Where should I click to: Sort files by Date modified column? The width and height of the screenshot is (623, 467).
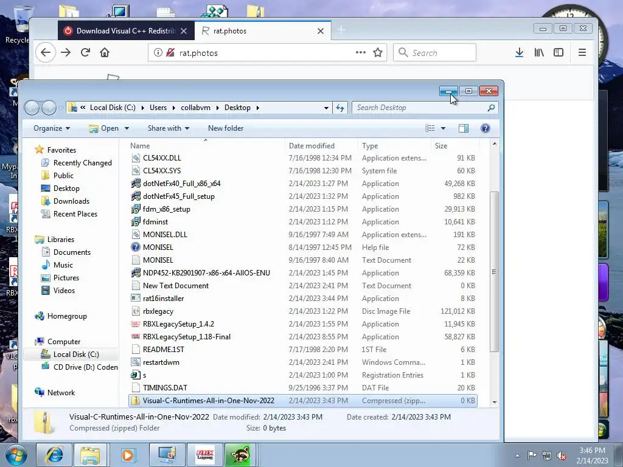point(321,146)
